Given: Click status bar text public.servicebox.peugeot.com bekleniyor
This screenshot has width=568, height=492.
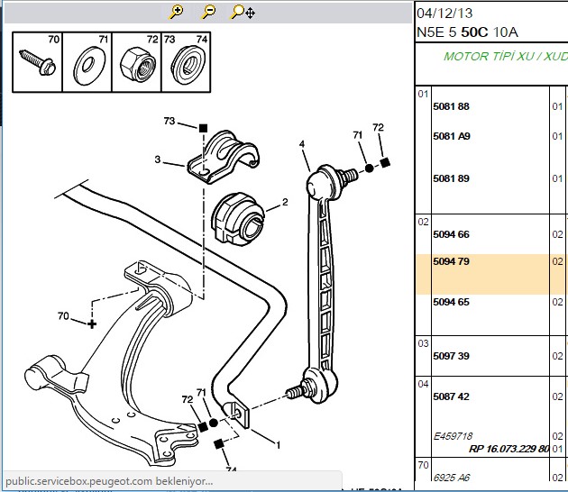Looking at the screenshot, I should [x=109, y=481].
